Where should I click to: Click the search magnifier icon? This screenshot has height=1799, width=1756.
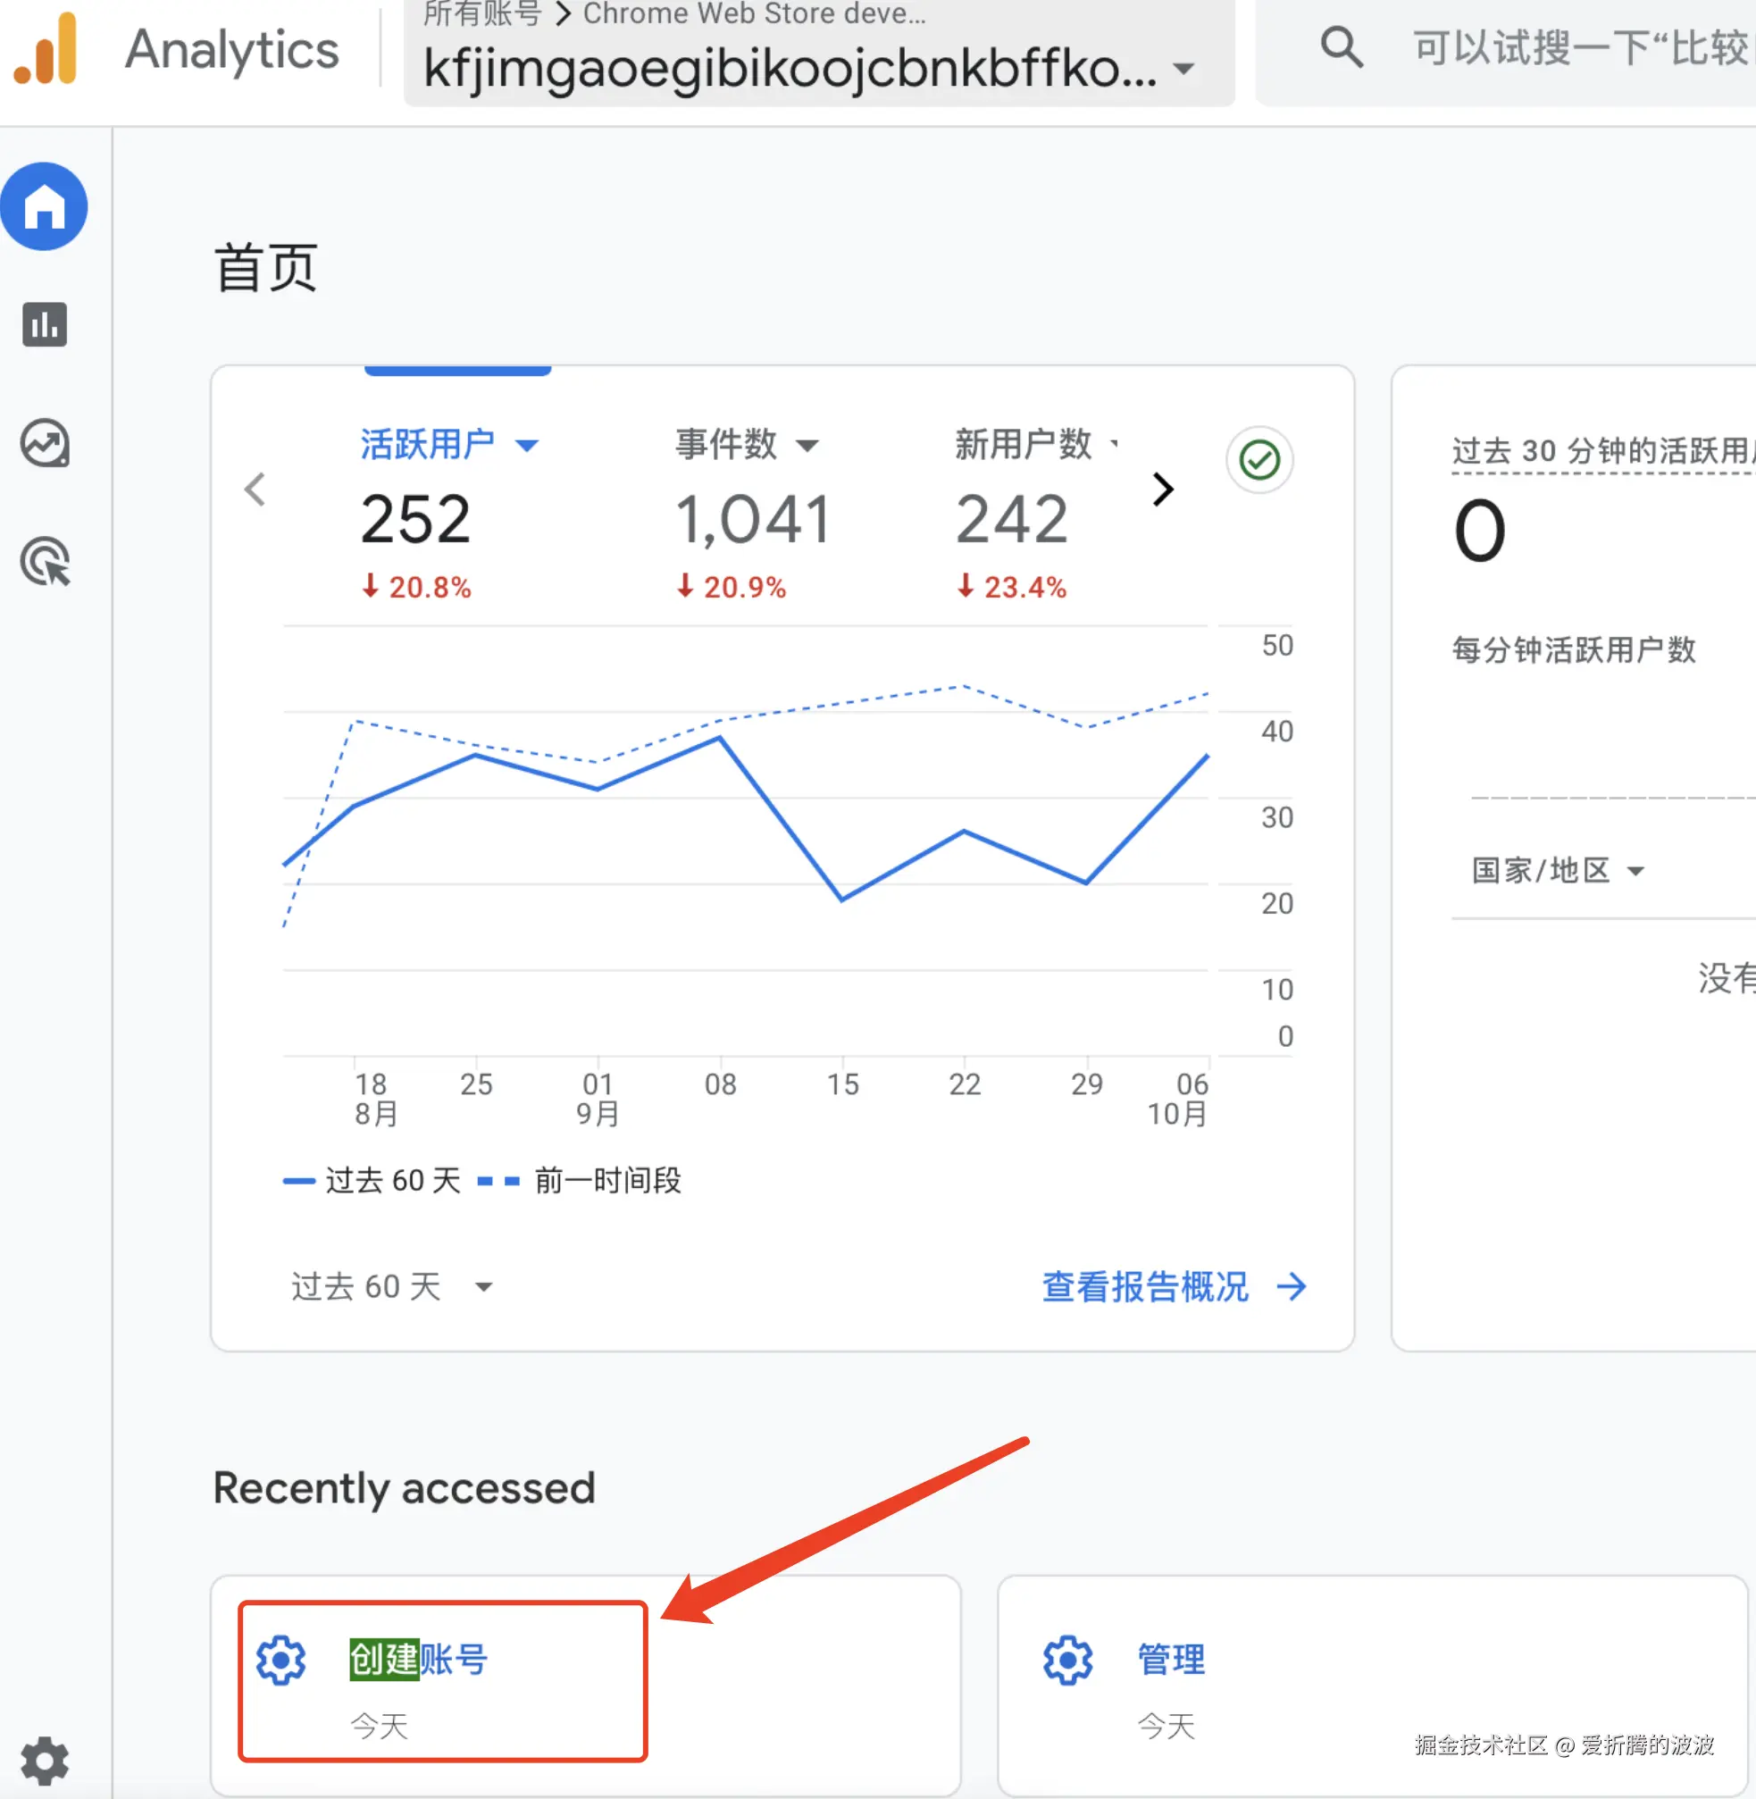(1341, 47)
